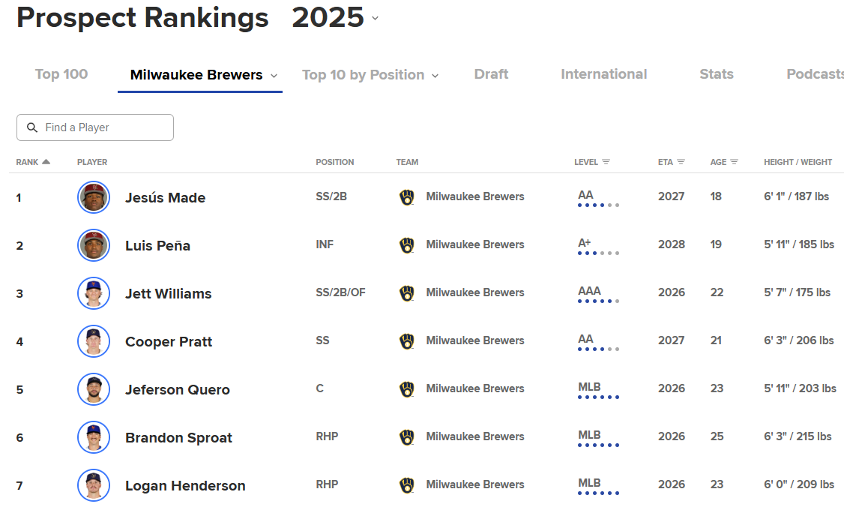
Task: Click Luis Peña's level progress dots
Action: (598, 253)
